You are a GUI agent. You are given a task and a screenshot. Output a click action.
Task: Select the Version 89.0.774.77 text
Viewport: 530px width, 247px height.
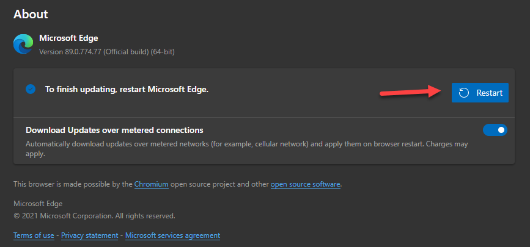click(x=107, y=52)
